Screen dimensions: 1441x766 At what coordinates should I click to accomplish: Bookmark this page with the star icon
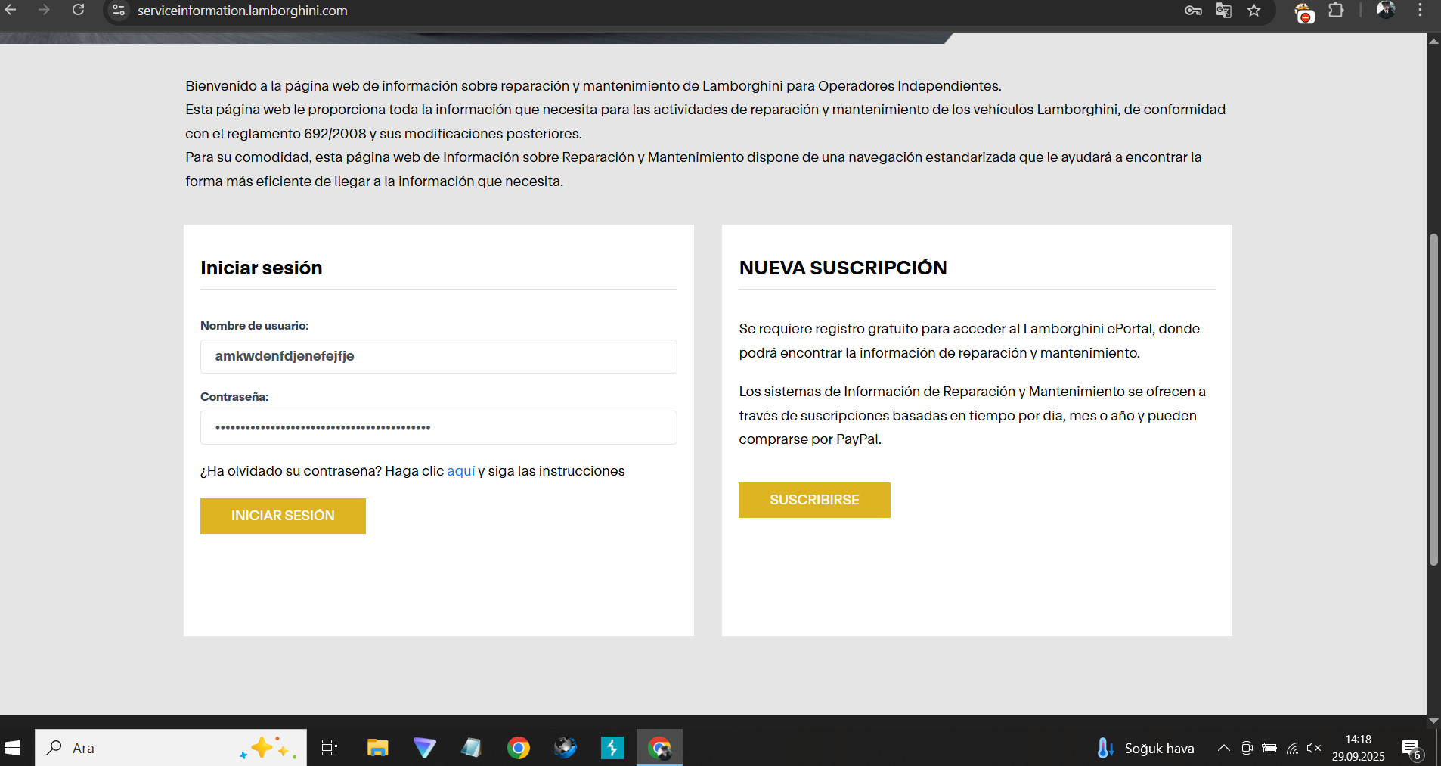pyautogui.click(x=1254, y=11)
